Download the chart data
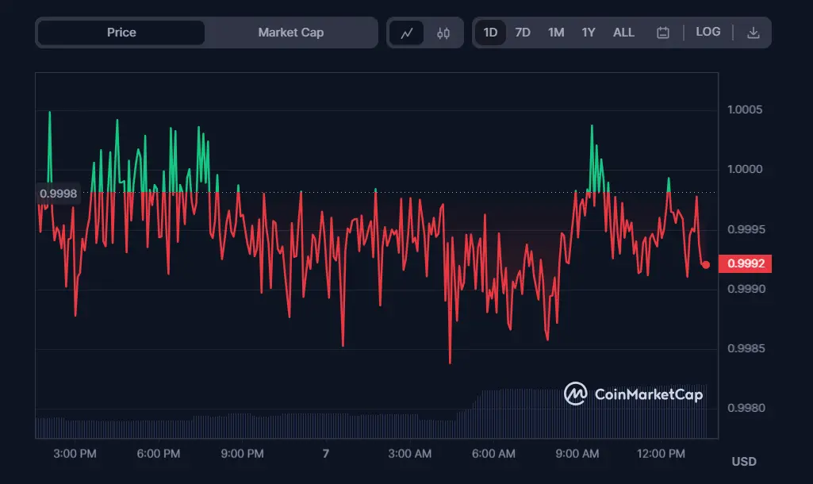This screenshot has width=813, height=484. click(x=754, y=33)
